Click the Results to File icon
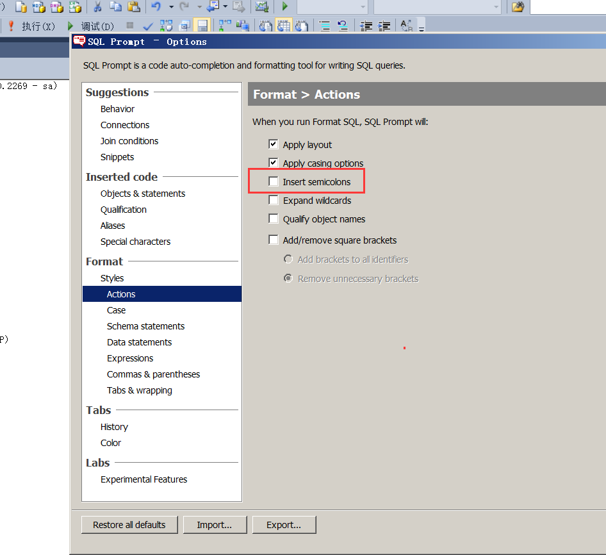 click(302, 26)
